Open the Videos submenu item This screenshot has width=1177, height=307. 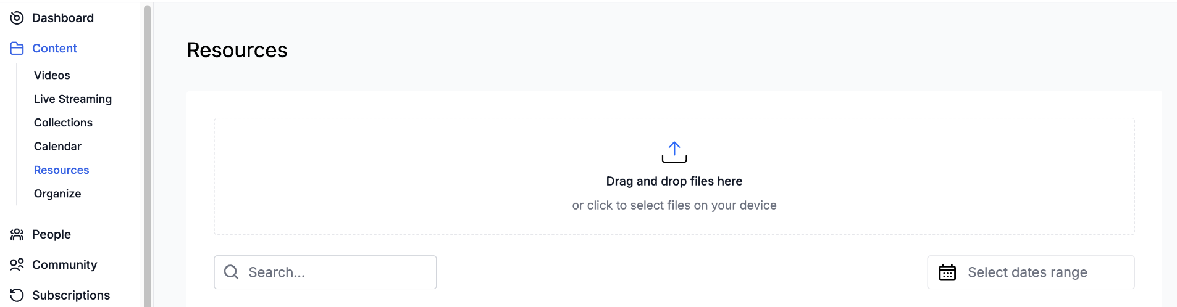point(52,75)
